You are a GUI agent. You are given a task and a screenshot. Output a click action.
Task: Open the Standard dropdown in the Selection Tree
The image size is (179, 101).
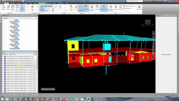click(20, 18)
